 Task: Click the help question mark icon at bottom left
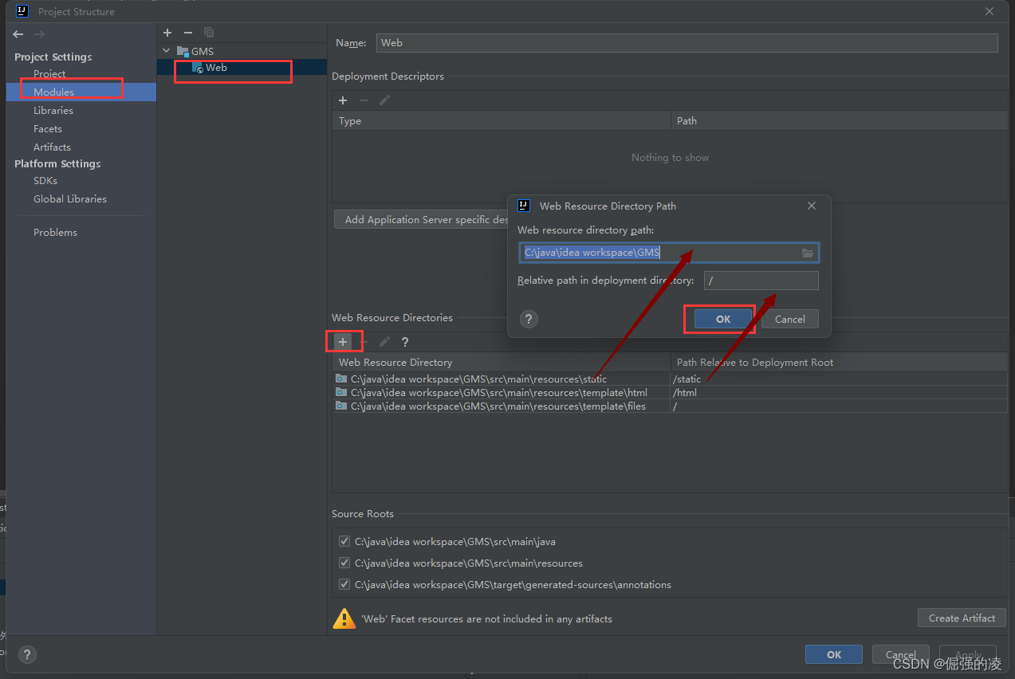click(x=26, y=654)
